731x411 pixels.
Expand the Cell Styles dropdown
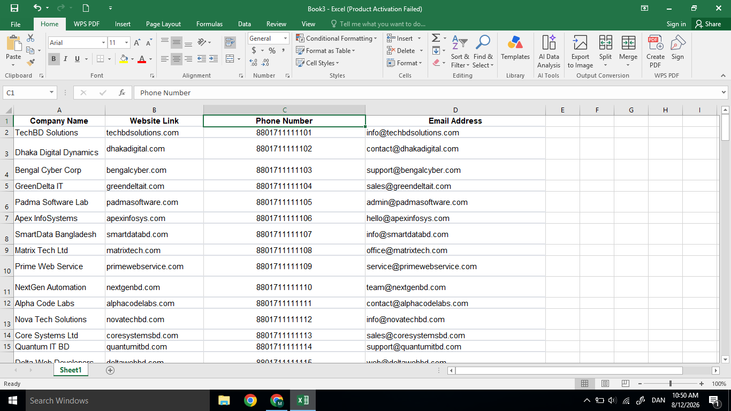pos(317,63)
